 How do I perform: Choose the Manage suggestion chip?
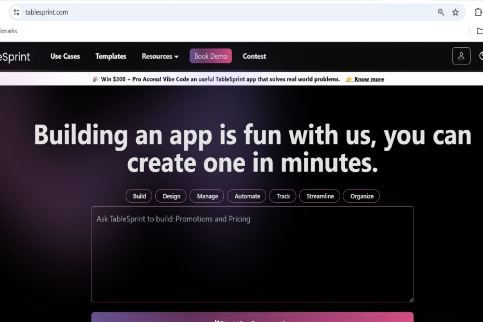tap(207, 196)
